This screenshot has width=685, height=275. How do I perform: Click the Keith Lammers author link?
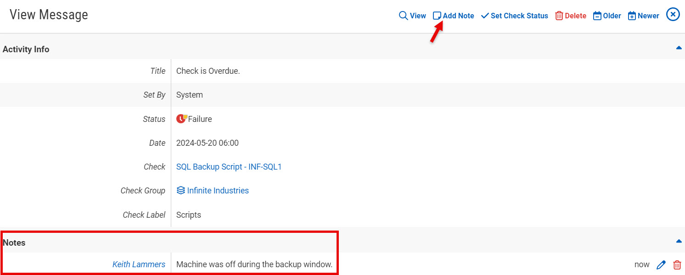139,264
